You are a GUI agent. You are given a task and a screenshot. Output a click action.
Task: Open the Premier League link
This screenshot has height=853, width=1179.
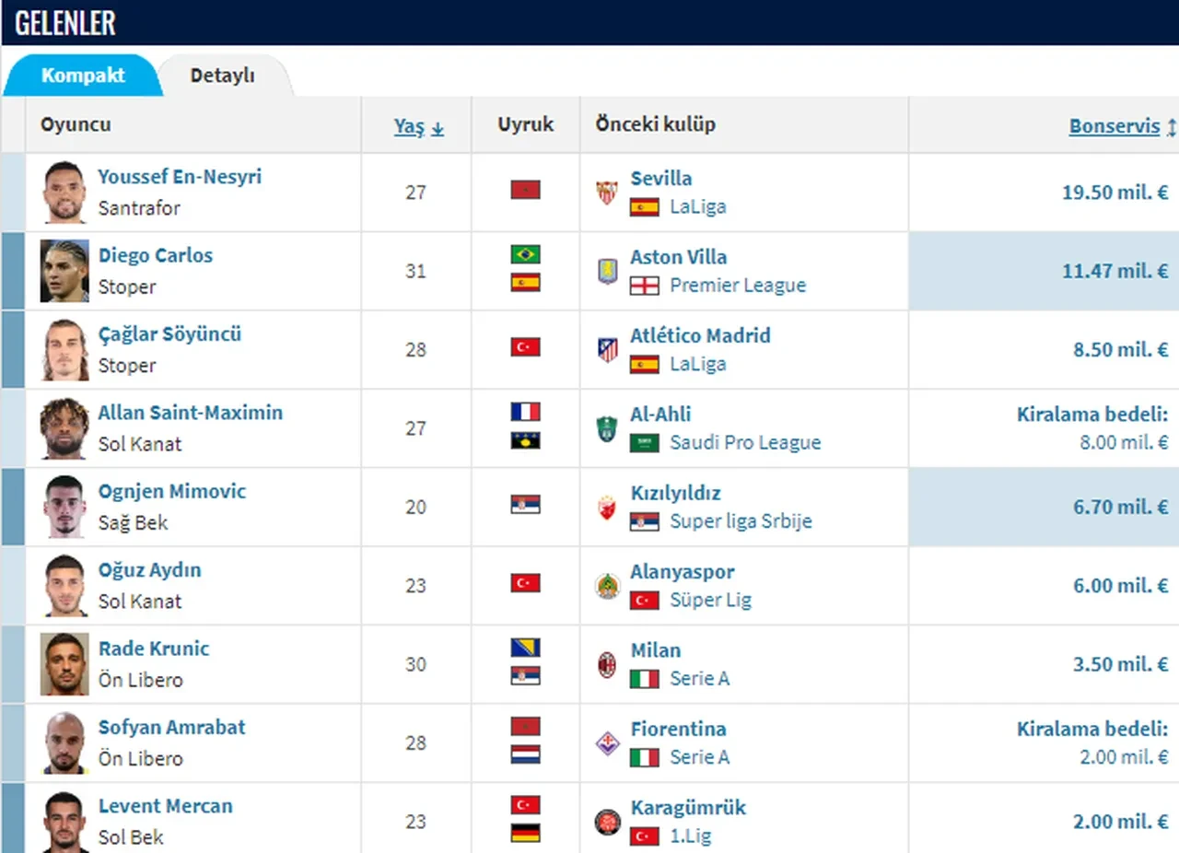point(737,286)
